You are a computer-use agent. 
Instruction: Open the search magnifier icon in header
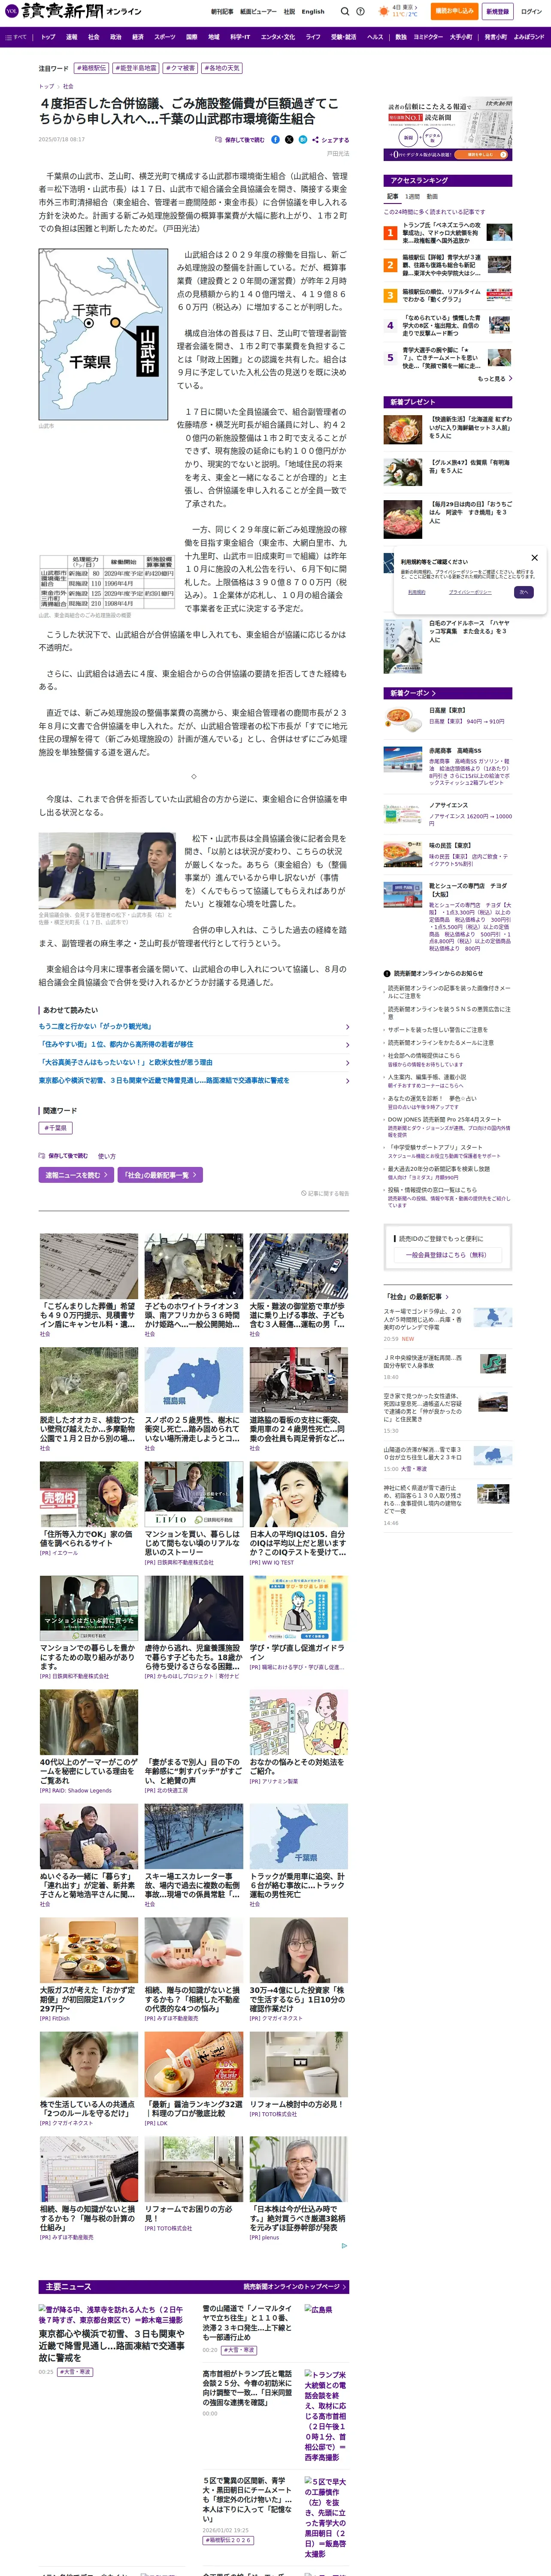click(345, 11)
